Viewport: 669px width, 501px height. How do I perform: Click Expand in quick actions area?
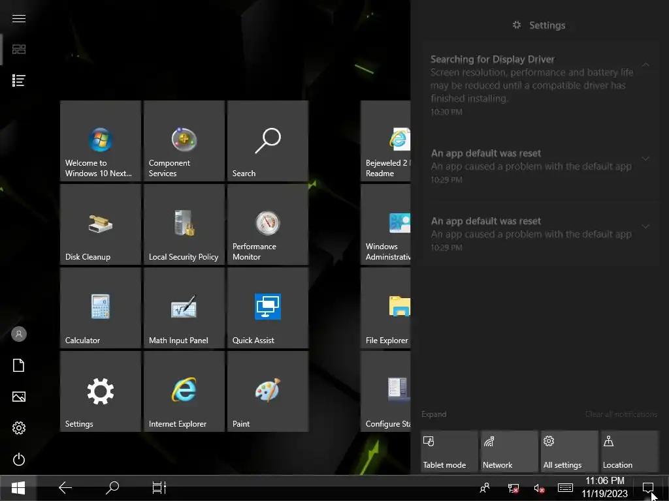coord(434,414)
